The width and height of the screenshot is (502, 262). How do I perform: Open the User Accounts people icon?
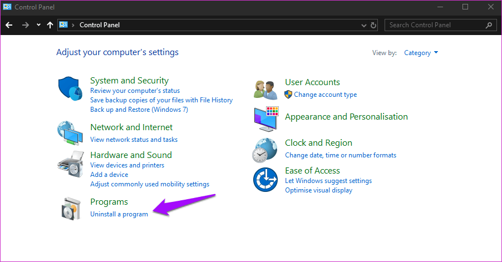pyautogui.click(x=265, y=90)
